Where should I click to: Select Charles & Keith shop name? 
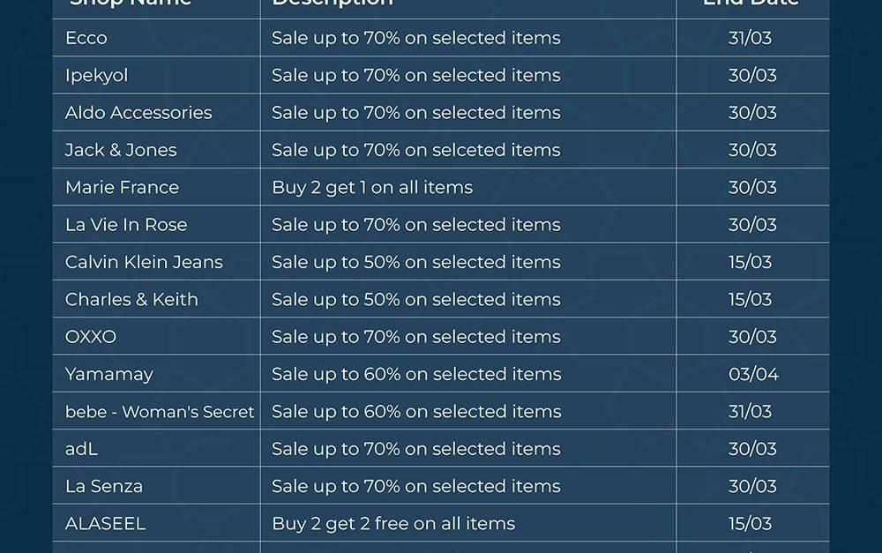(131, 299)
